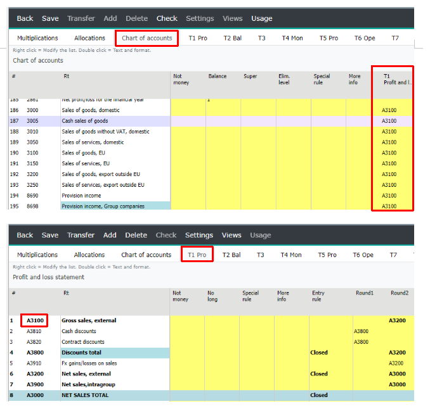Open Multiplications tab in top panel
Image resolution: width=430 pixels, height=411 pixels.
(37, 38)
